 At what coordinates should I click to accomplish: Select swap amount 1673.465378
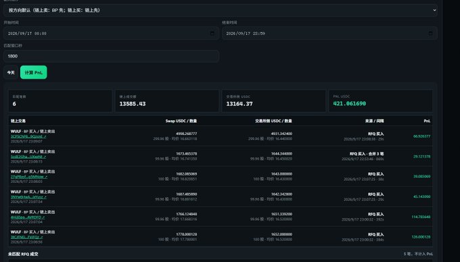click(x=186, y=154)
